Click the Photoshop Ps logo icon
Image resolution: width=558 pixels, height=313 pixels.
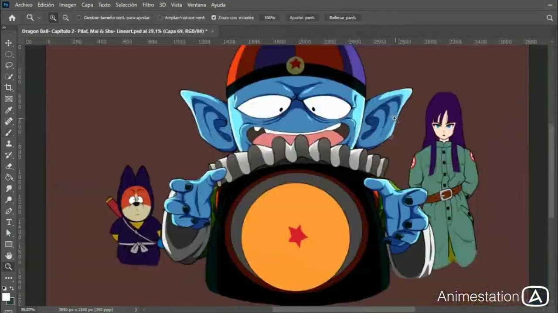(6, 5)
